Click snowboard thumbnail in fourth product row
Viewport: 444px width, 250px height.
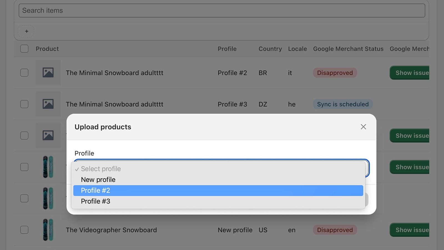(x=48, y=167)
